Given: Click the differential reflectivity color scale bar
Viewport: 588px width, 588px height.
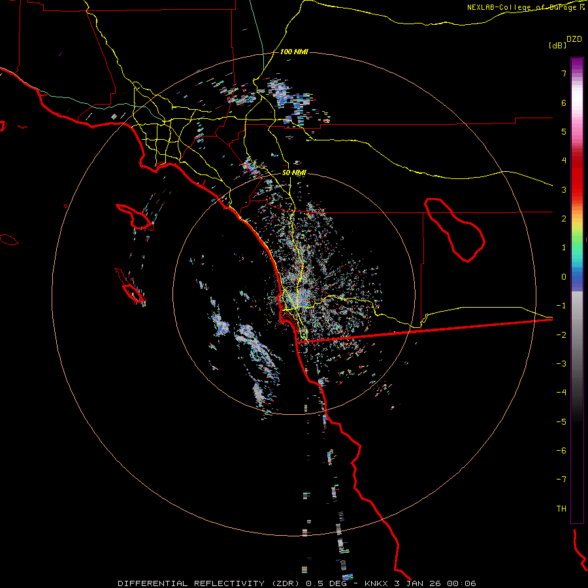Looking at the screenshot, I should [577, 290].
